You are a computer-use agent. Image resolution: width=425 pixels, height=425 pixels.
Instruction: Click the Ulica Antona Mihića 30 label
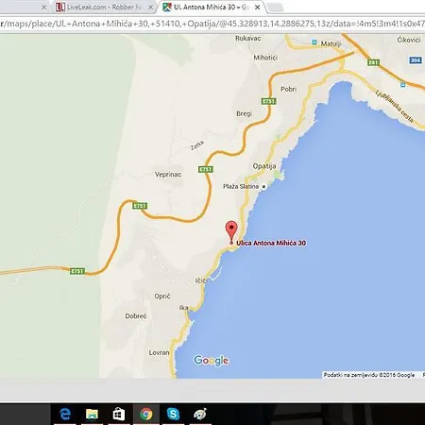(271, 243)
